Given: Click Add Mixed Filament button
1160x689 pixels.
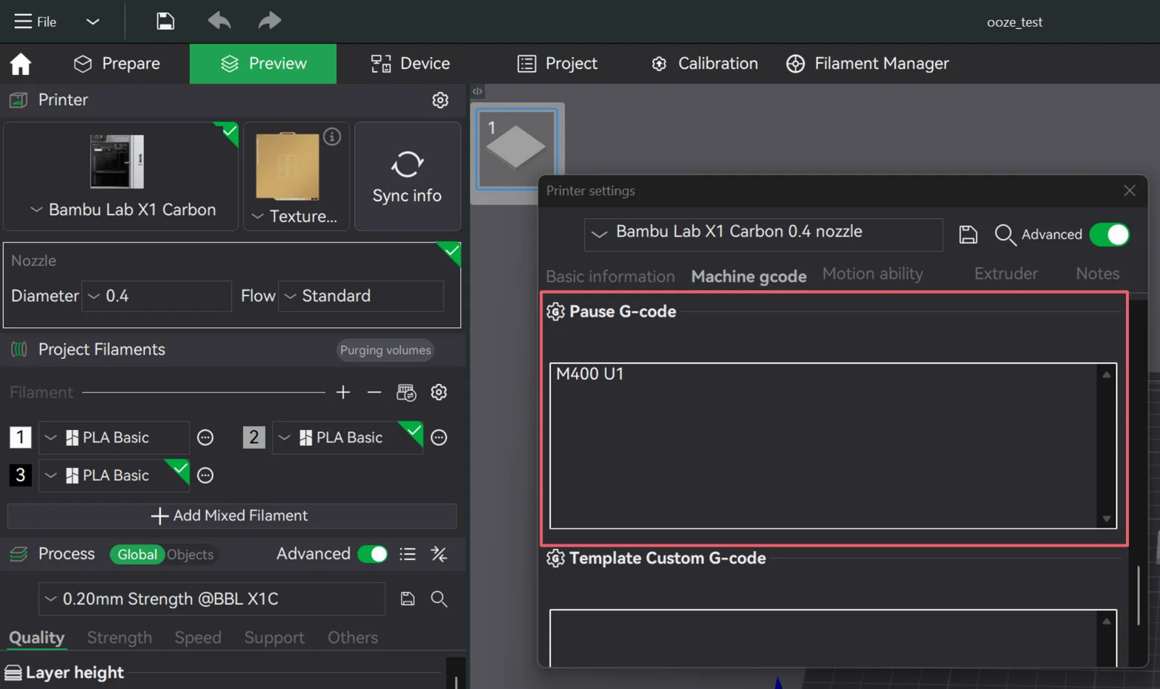Looking at the screenshot, I should [x=232, y=516].
